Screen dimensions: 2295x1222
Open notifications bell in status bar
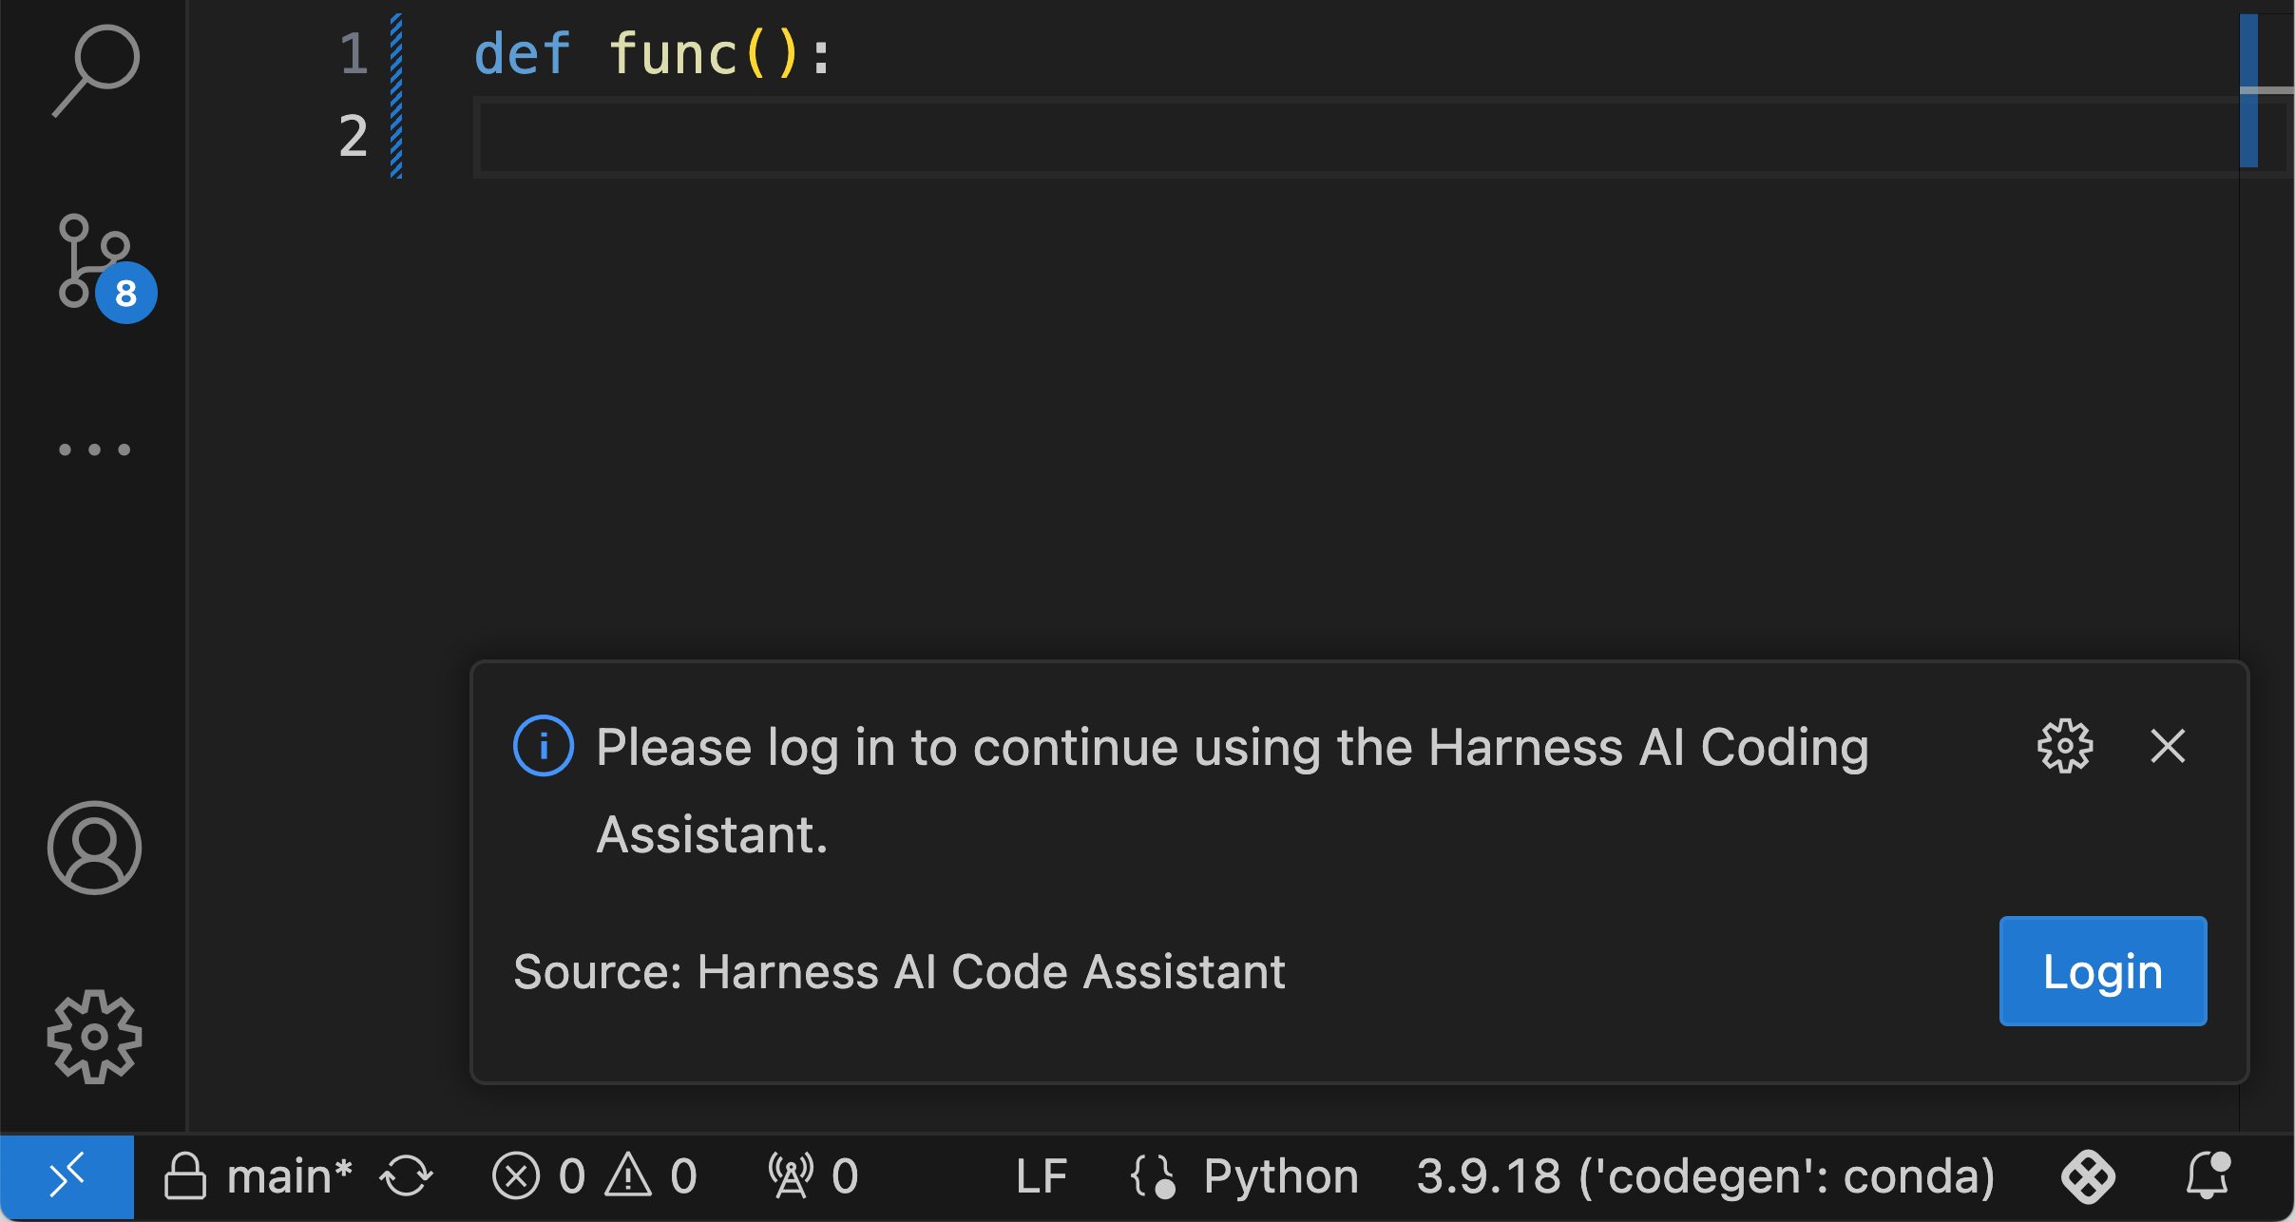pos(2208,1177)
